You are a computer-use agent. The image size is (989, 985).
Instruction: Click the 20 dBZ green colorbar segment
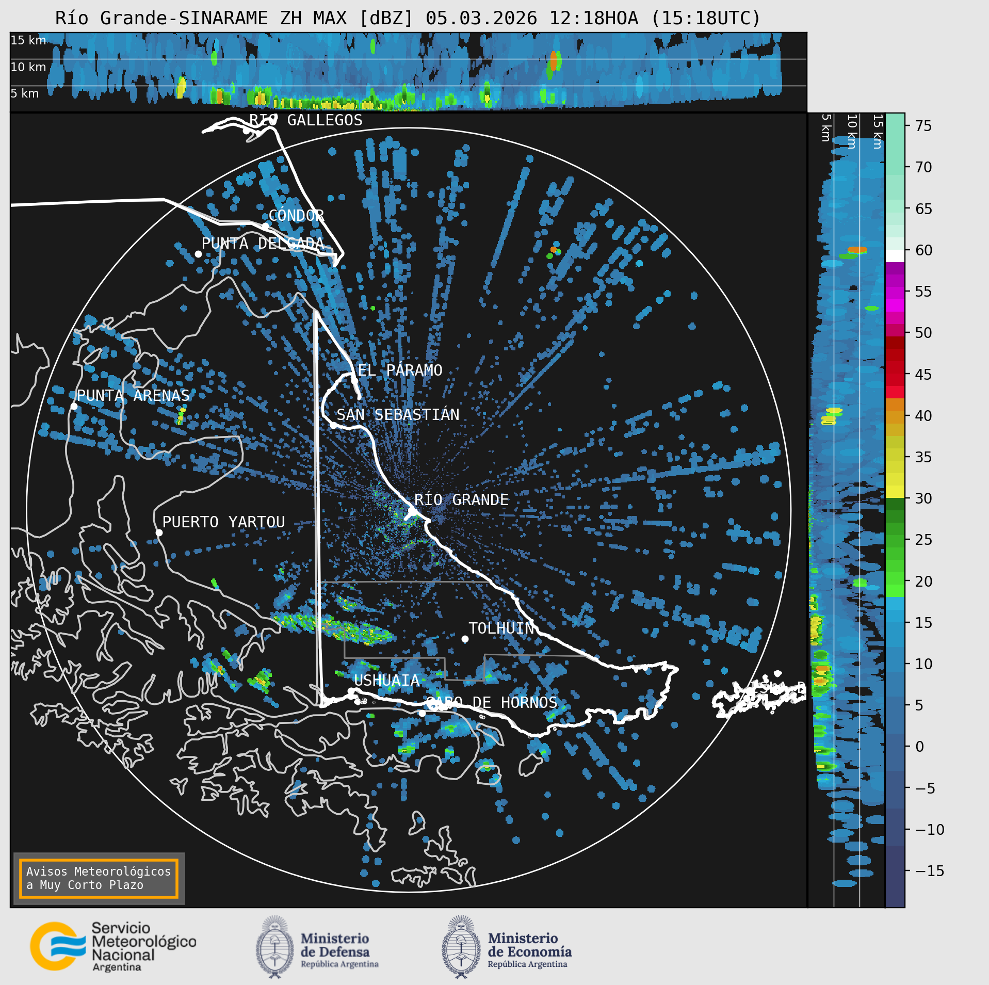[x=895, y=582]
